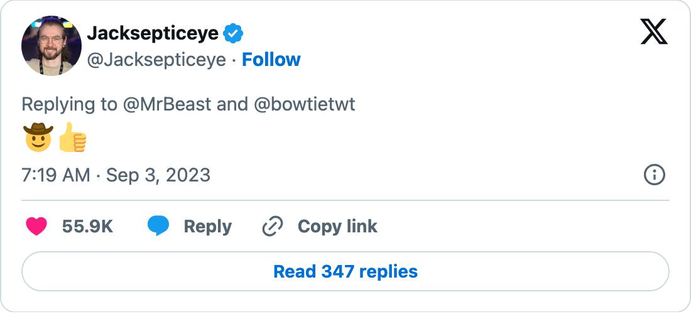Click the thumbs up emoji
The image size is (691, 314).
click(x=72, y=138)
